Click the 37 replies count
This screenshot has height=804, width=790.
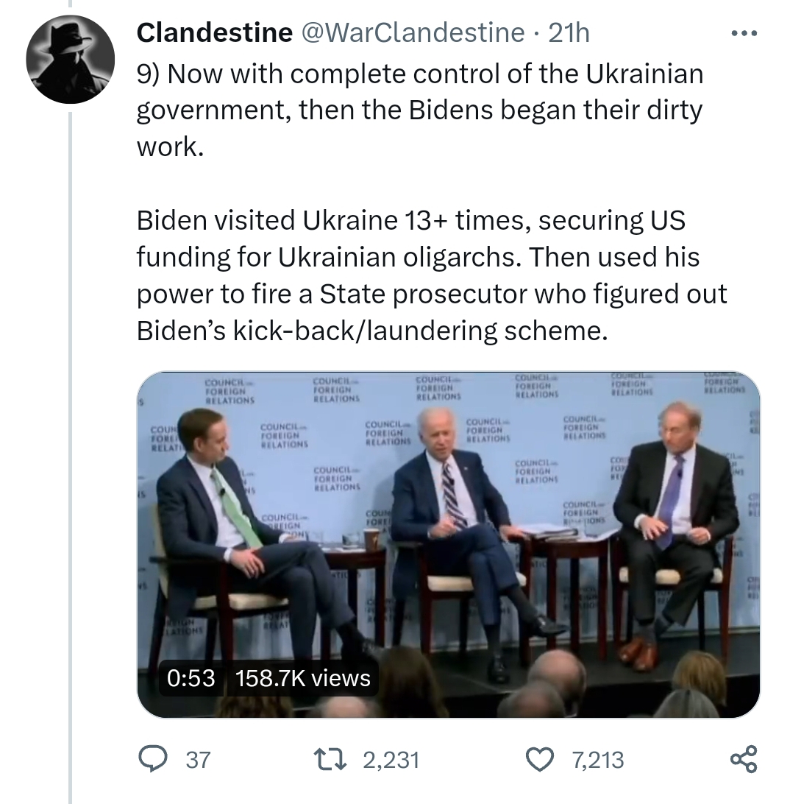198,760
